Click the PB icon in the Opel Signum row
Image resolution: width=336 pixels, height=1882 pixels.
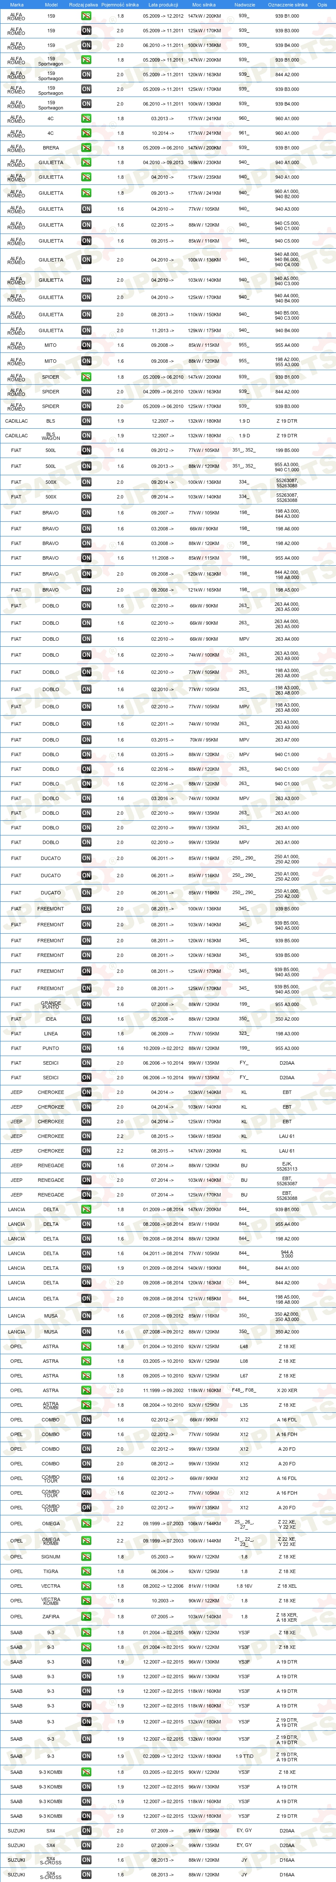tap(86, 1556)
